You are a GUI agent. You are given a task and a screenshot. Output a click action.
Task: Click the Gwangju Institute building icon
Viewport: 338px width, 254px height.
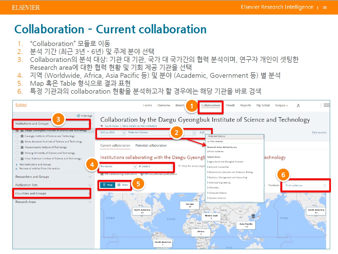click(x=22, y=136)
